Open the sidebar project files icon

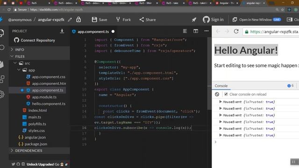2,33
